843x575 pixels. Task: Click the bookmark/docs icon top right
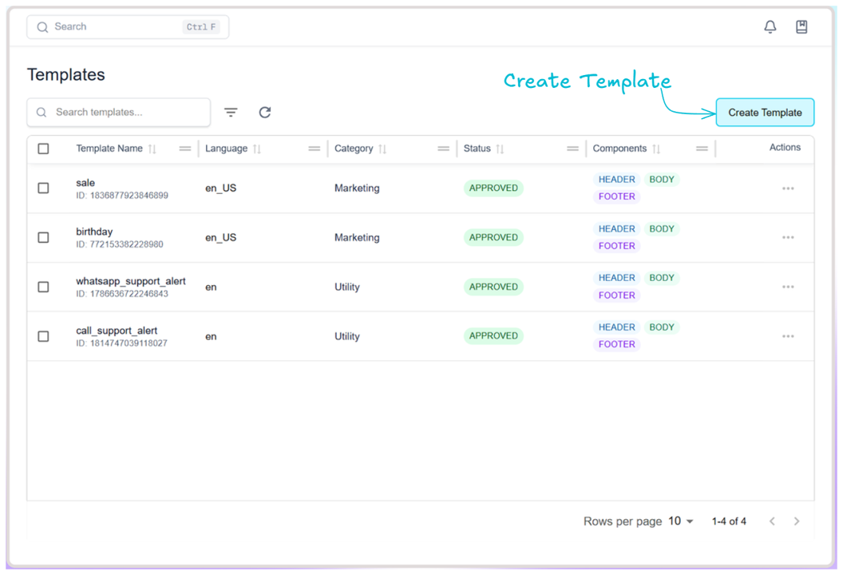(x=801, y=26)
